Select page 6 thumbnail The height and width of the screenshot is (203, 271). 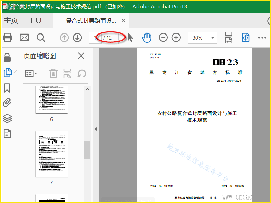click(x=51, y=99)
